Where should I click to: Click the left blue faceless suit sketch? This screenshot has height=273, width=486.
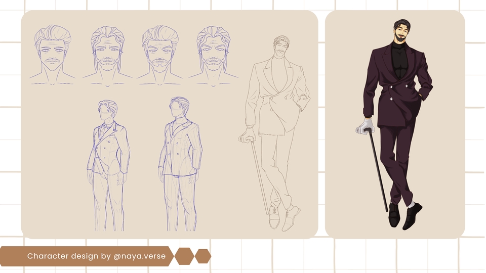point(108,165)
